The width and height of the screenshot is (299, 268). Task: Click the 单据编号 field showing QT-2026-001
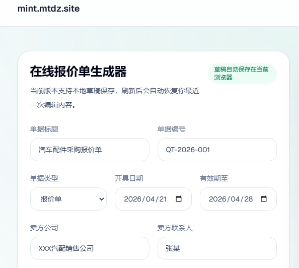pos(217,150)
